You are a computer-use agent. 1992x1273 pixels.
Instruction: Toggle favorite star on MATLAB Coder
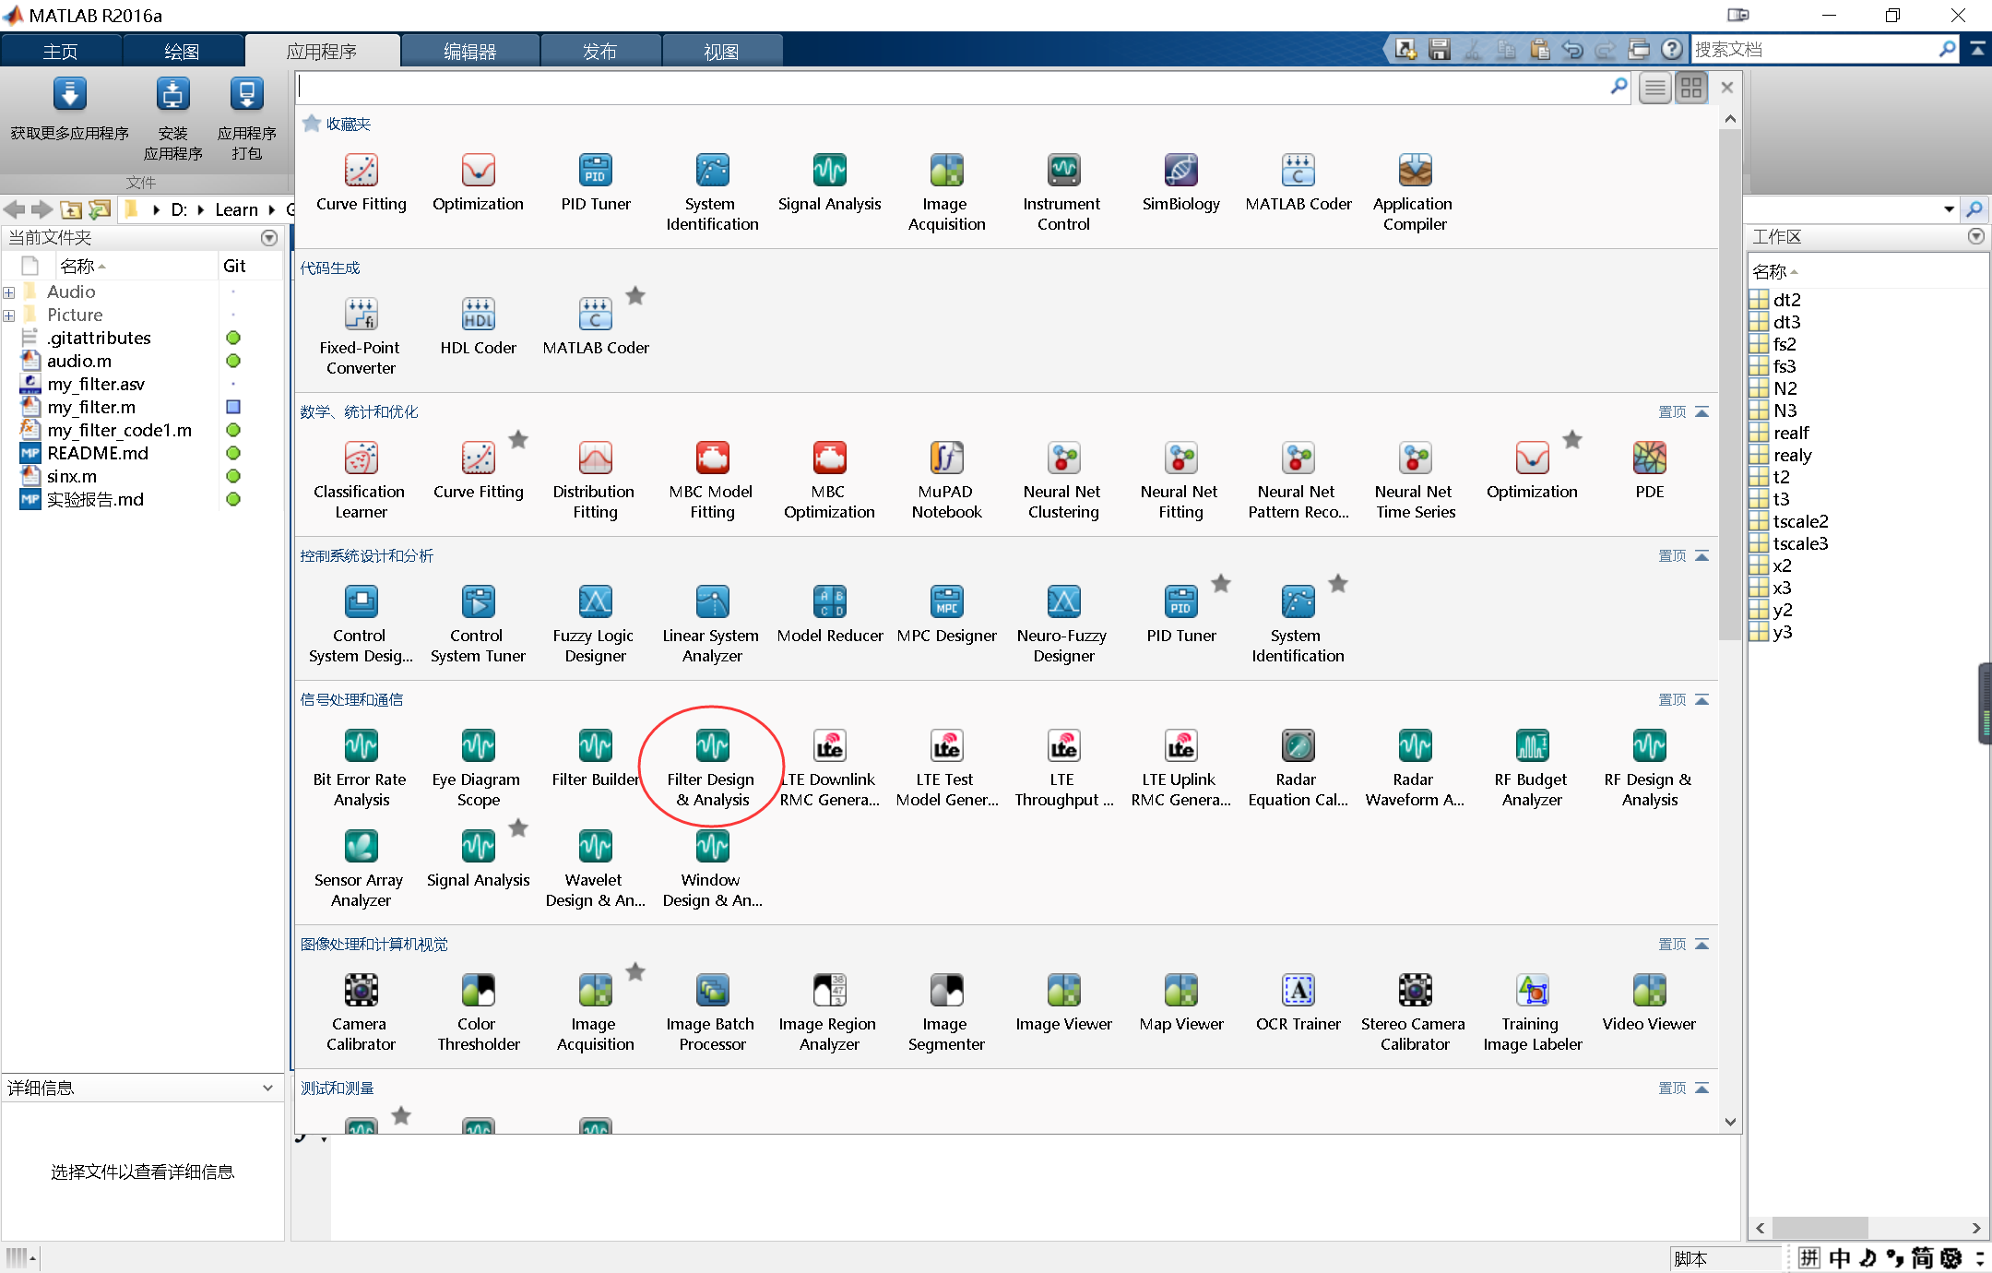coord(635,296)
